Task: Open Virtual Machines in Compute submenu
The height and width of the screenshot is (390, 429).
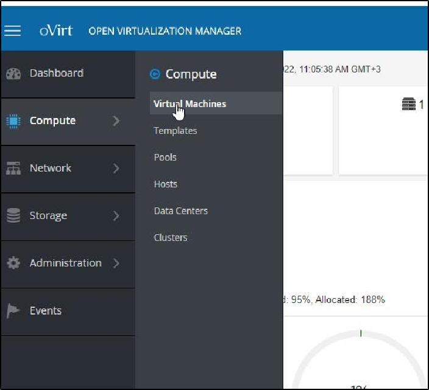Action: pyautogui.click(x=190, y=104)
